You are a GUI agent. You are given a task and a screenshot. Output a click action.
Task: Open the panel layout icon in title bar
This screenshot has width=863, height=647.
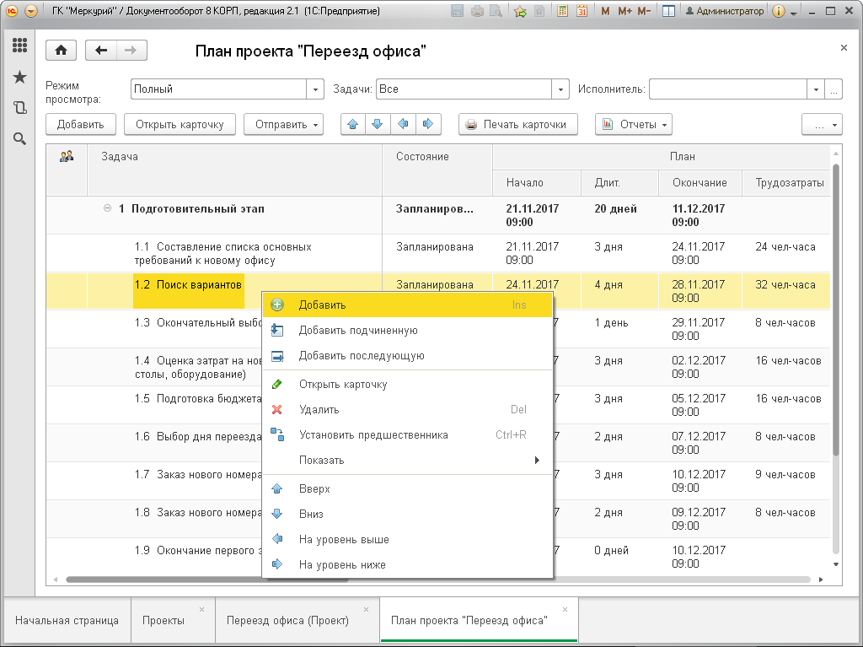click(668, 11)
